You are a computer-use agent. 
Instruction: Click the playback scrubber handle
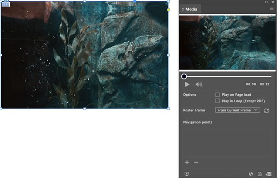point(184,76)
